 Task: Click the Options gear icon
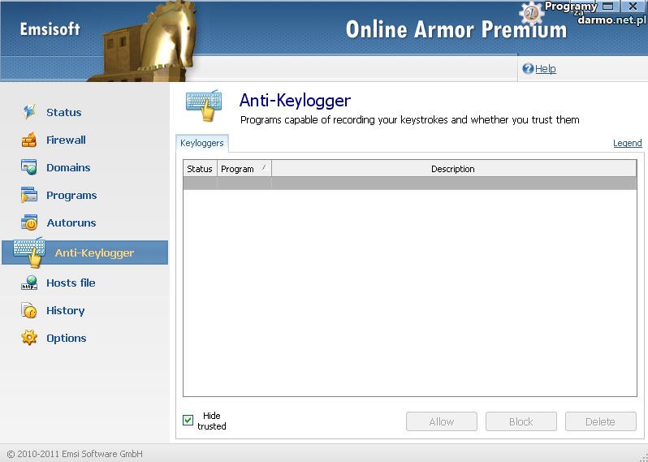29,338
